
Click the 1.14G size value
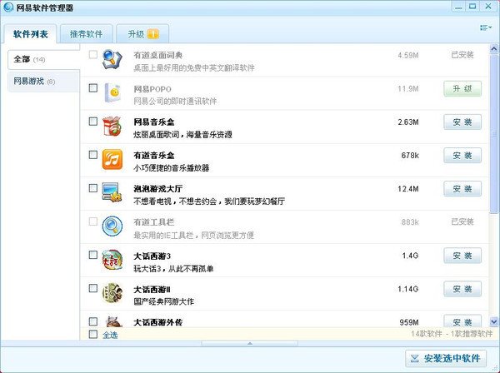point(407,289)
